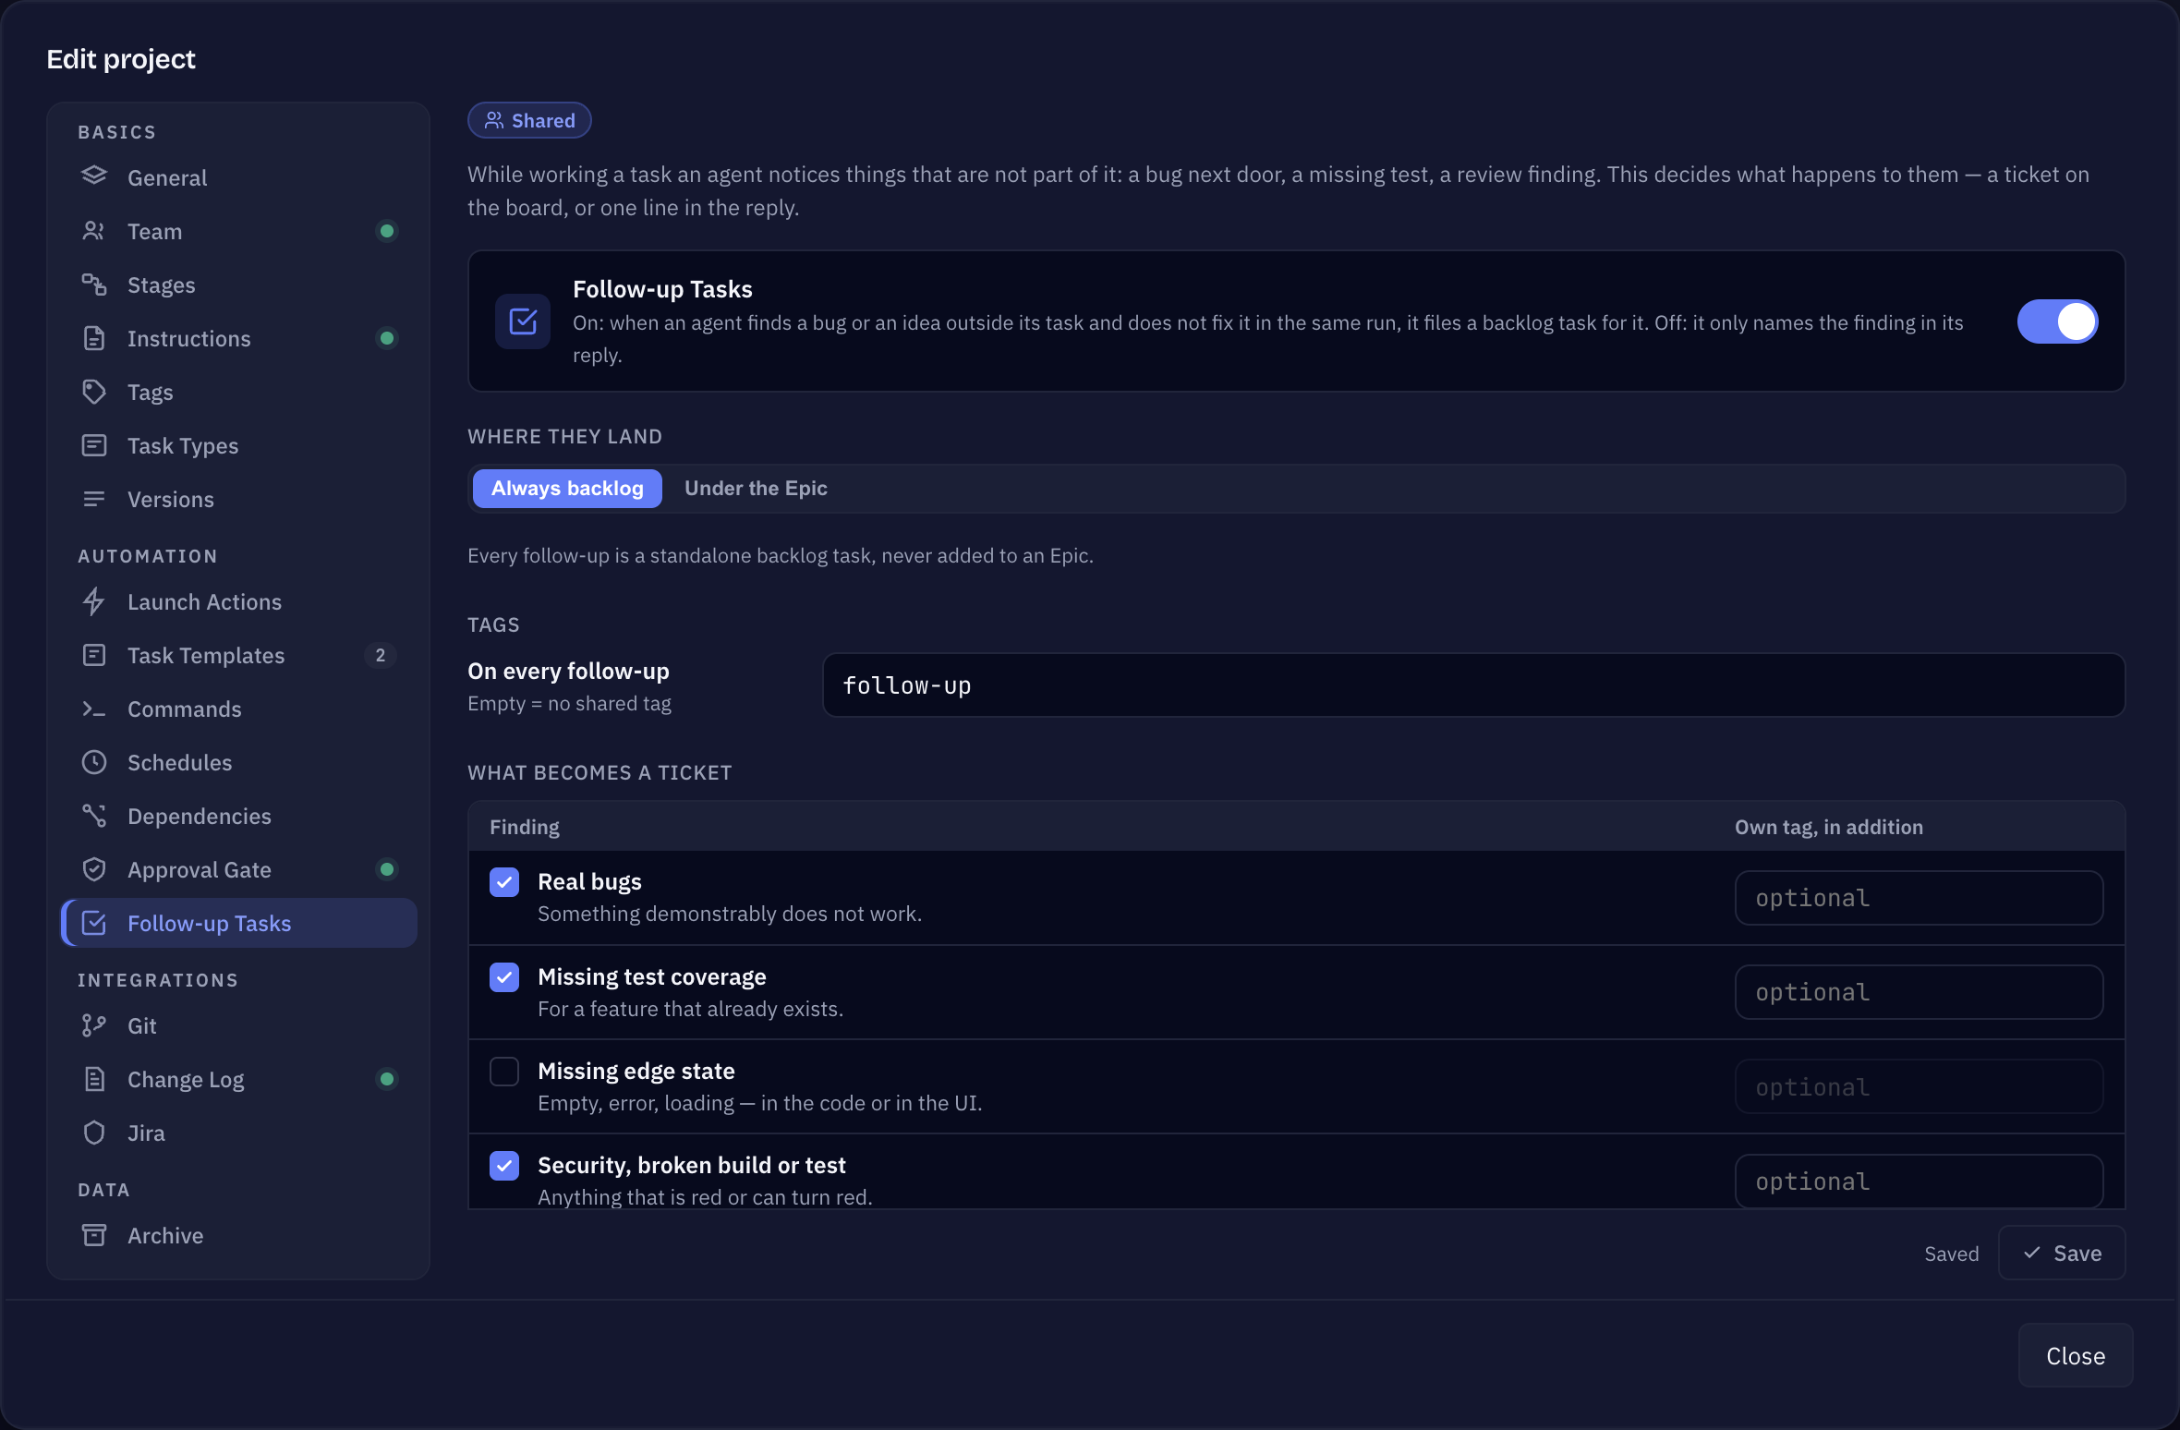The image size is (2180, 1430).
Task: Click Security row optional tag field
Action: coord(1919,1181)
